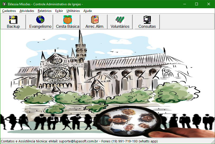The width and height of the screenshot is (215, 144).
Task: Open the Atividades menu
Action: [x=27, y=11]
